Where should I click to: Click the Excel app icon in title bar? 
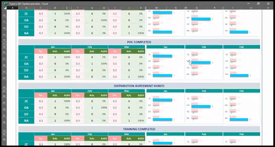[x=5, y=4]
